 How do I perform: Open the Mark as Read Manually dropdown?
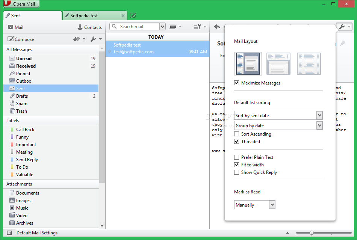(x=254, y=205)
